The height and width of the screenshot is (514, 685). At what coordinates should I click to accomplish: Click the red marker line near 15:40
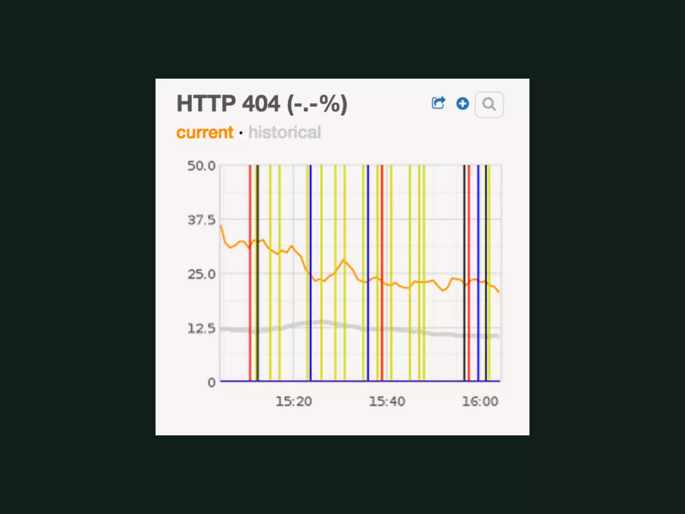click(x=382, y=201)
